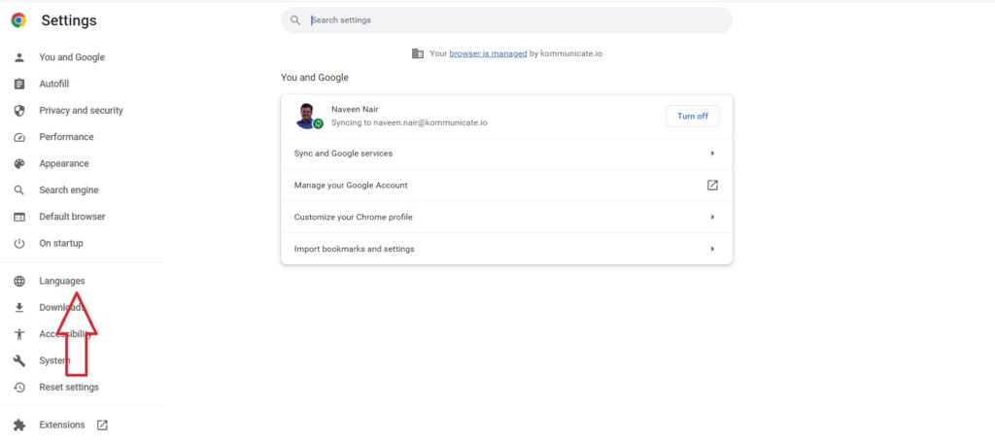Click the Autofill clipboard icon
This screenshot has width=995, height=444.
[x=19, y=84]
